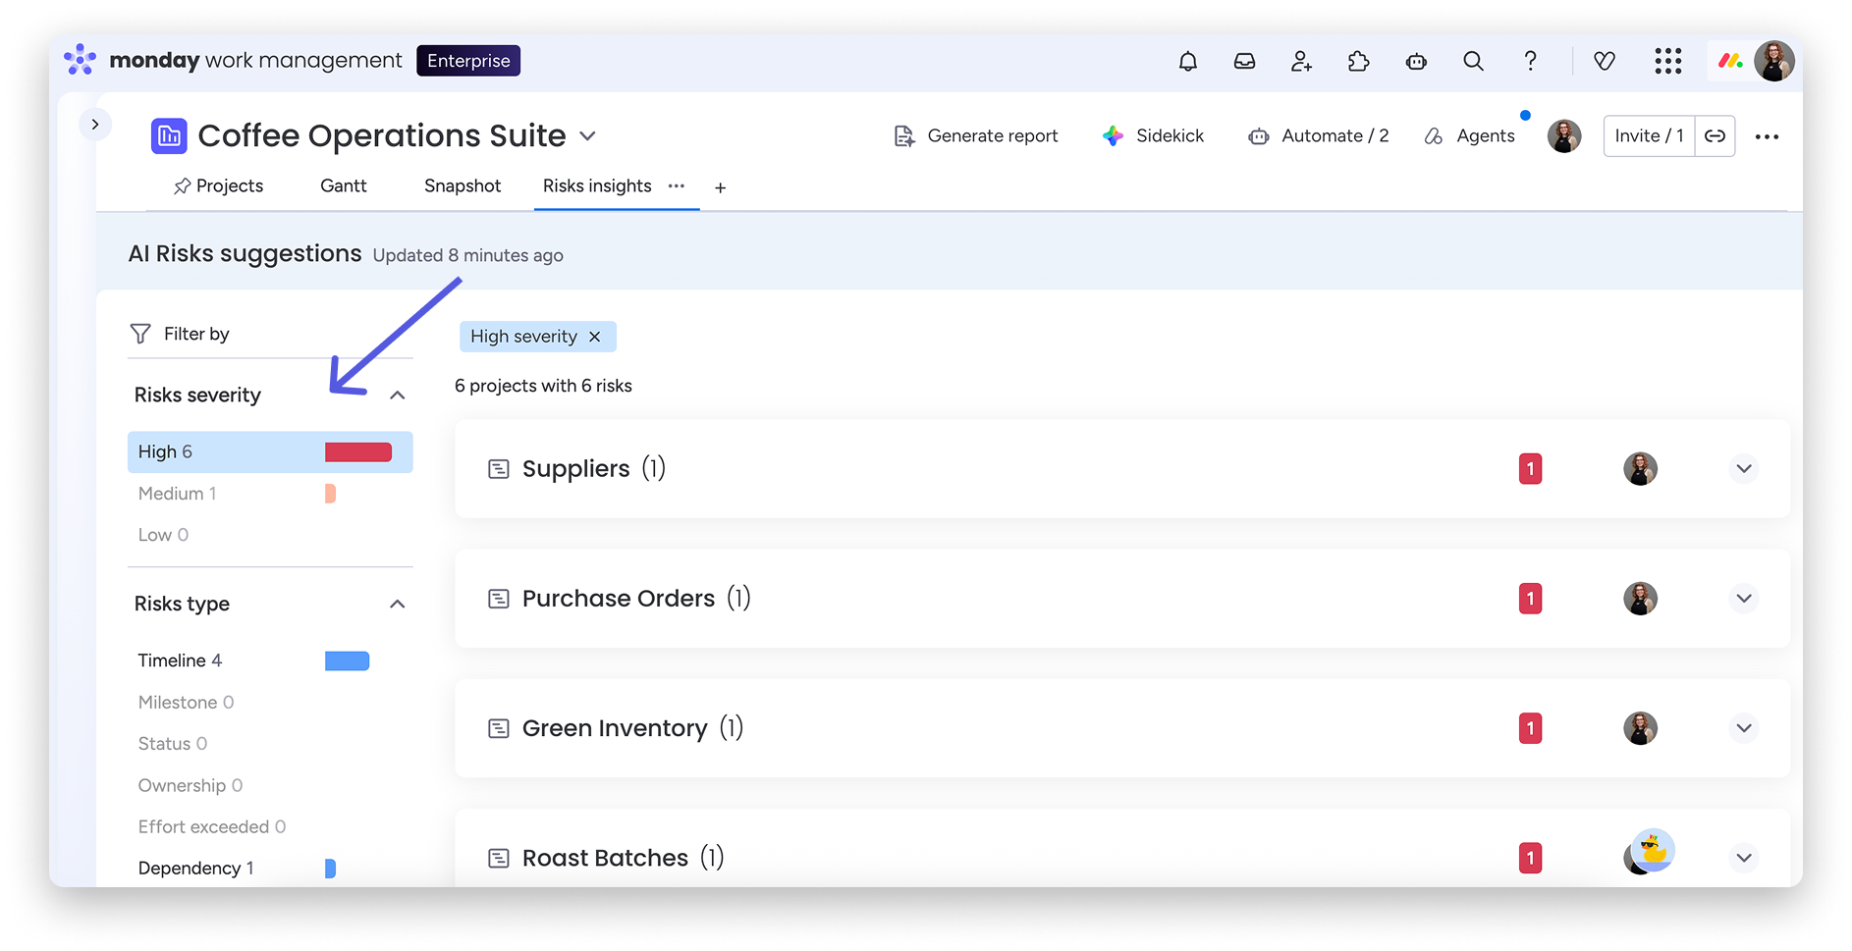
Task: Click the Roast Batches project icon
Action: pyautogui.click(x=499, y=859)
